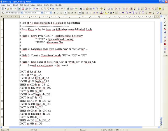Image resolution: width=168 pixels, height=131 pixels.
Task: Increase paragraph indent icon
Action: pos(97,13)
